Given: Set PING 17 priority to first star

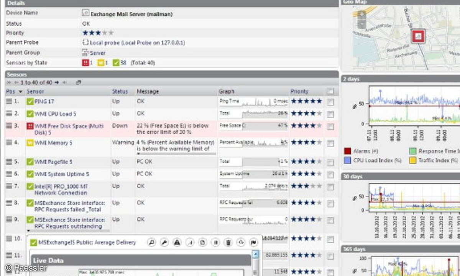Looking at the screenshot, I should [x=294, y=102].
